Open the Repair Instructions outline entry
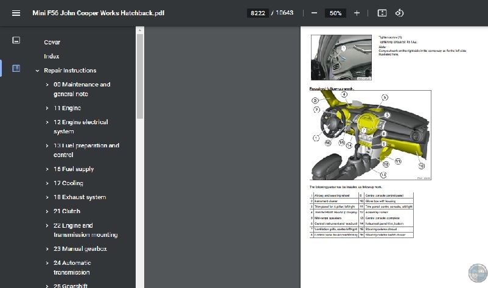Viewport: 488px width, 288px height. [x=70, y=71]
